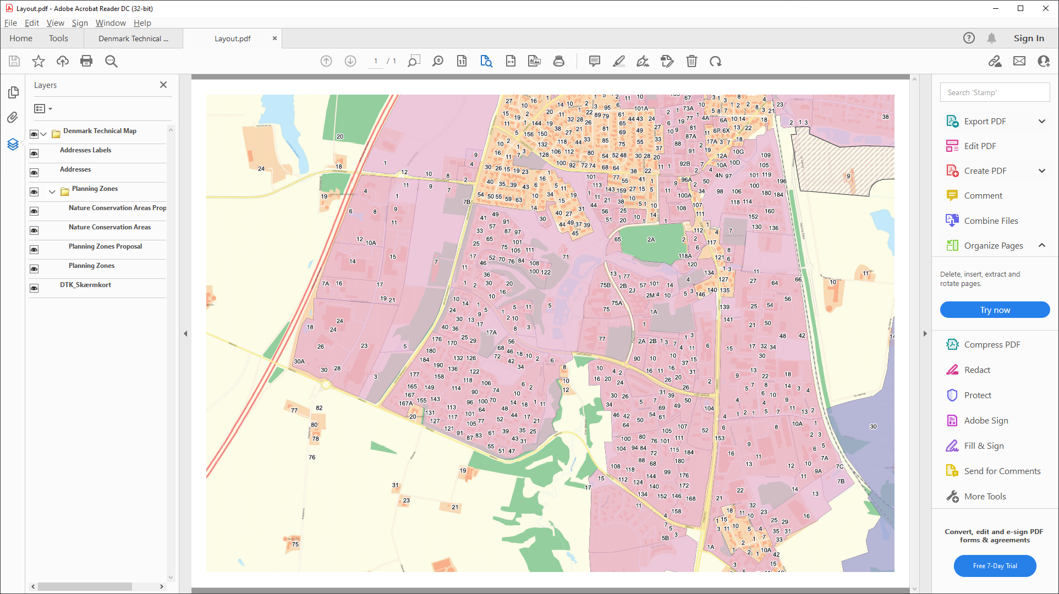Screen dimensions: 1059x594
Task: Toggle Planning Zones Proposal layer visibility
Action: (34, 250)
